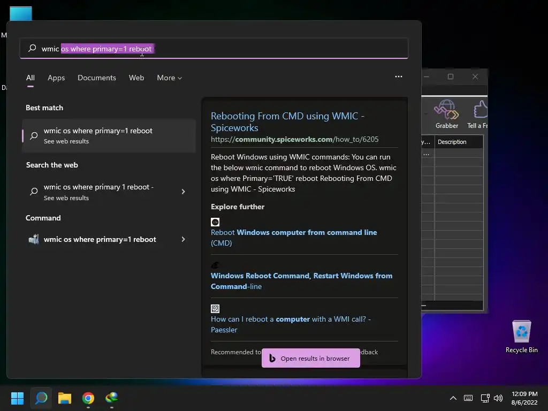The height and width of the screenshot is (411, 548).
Task: Click the volume speaker tray icon
Action: [x=498, y=398]
